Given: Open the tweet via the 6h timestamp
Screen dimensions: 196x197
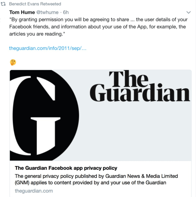Looking at the screenshot, I should 66,12.
